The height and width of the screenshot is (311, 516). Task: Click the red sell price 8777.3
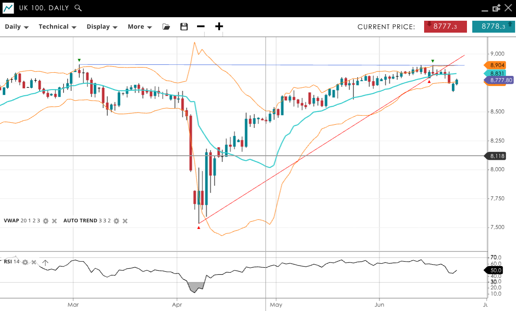pyautogui.click(x=445, y=26)
